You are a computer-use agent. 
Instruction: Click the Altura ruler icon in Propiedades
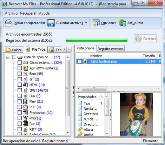[80, 129]
